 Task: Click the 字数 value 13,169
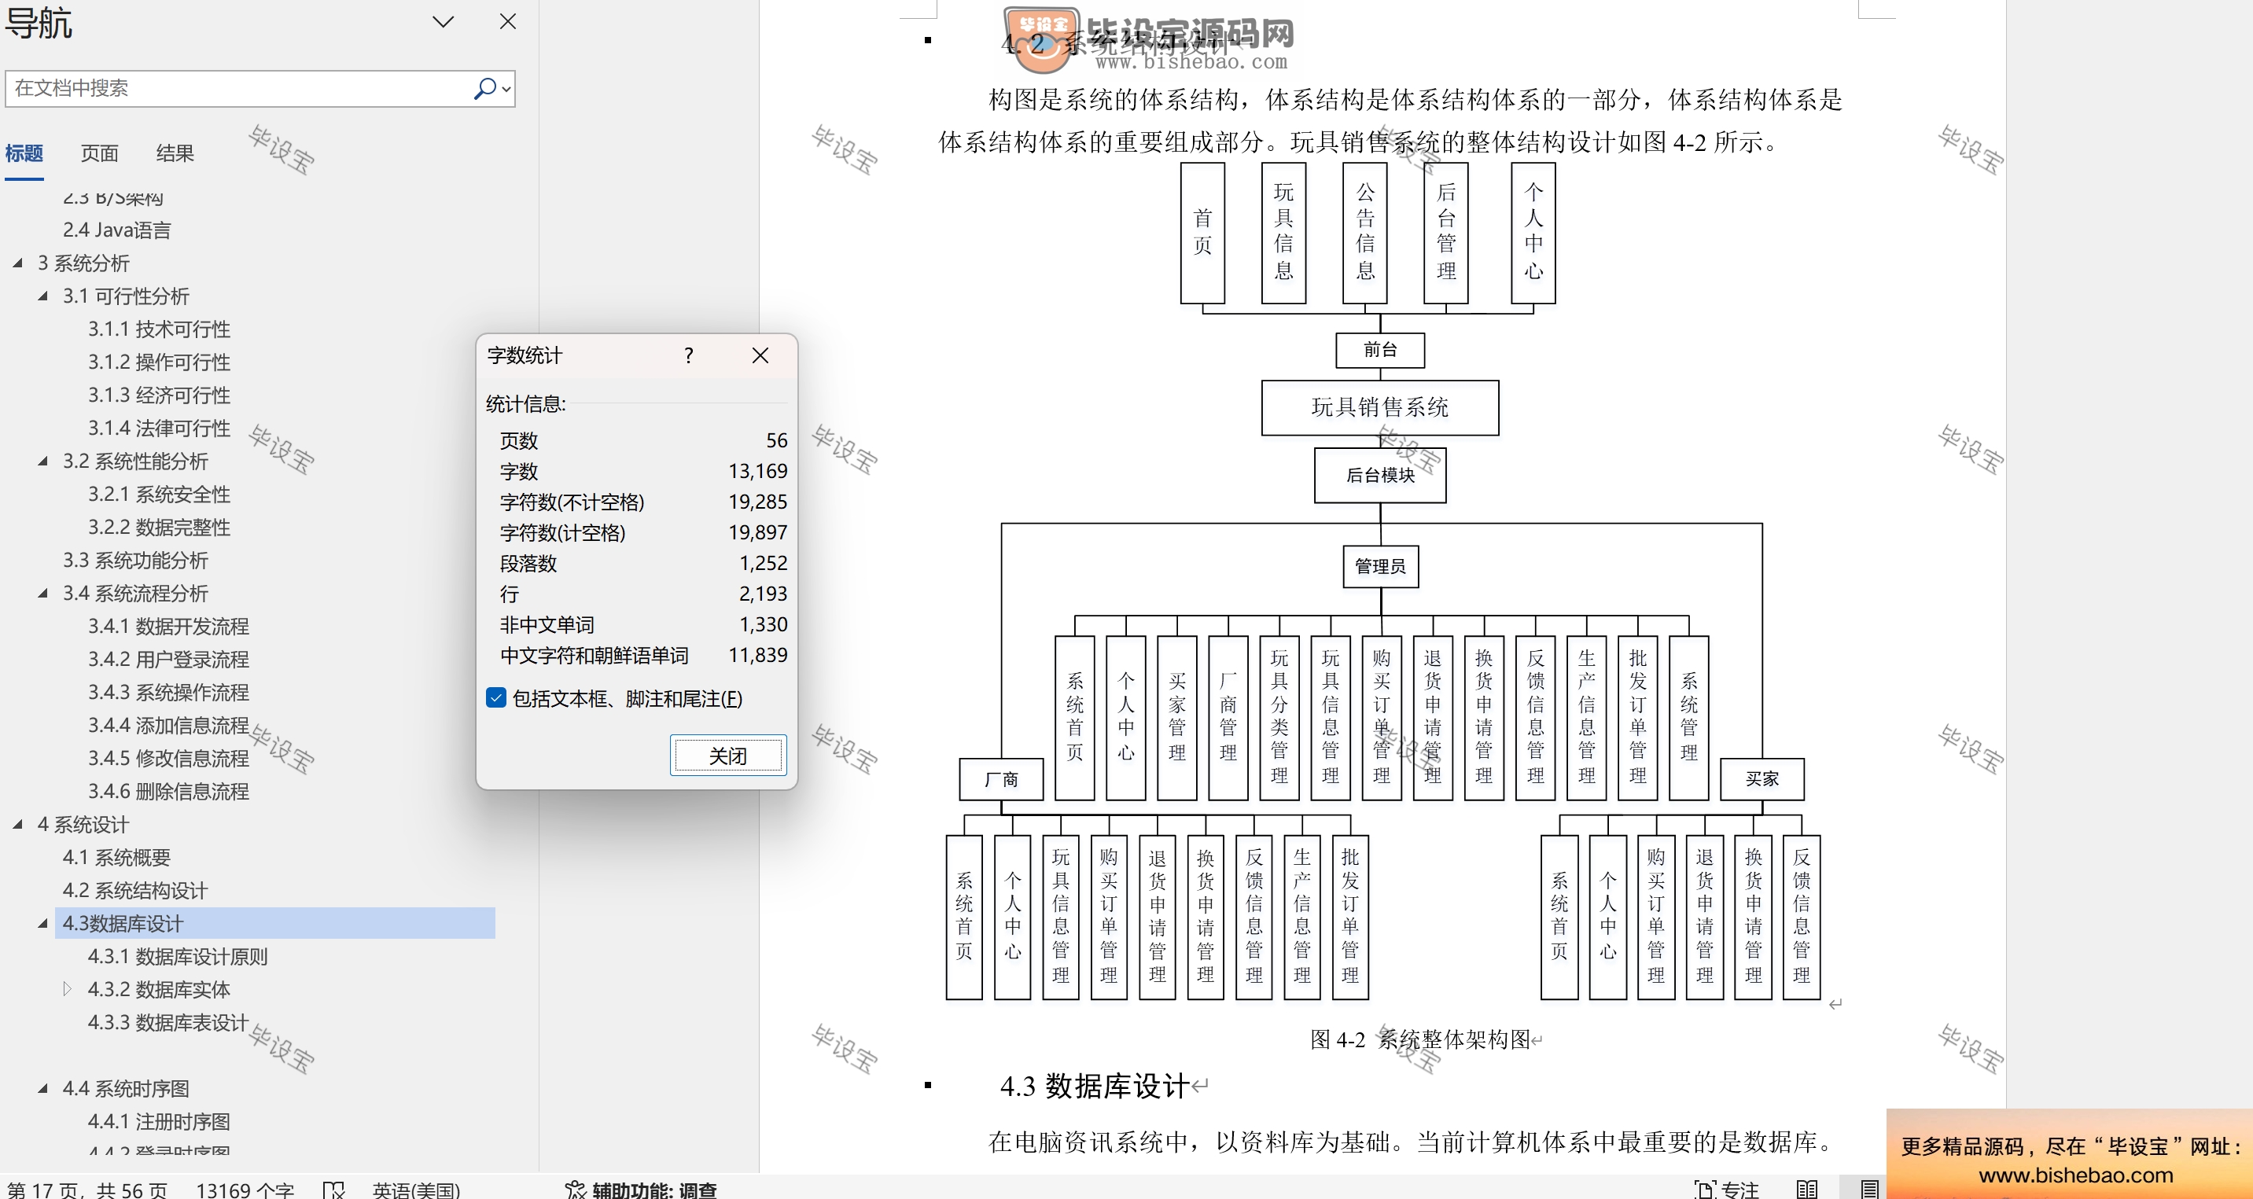(x=758, y=472)
